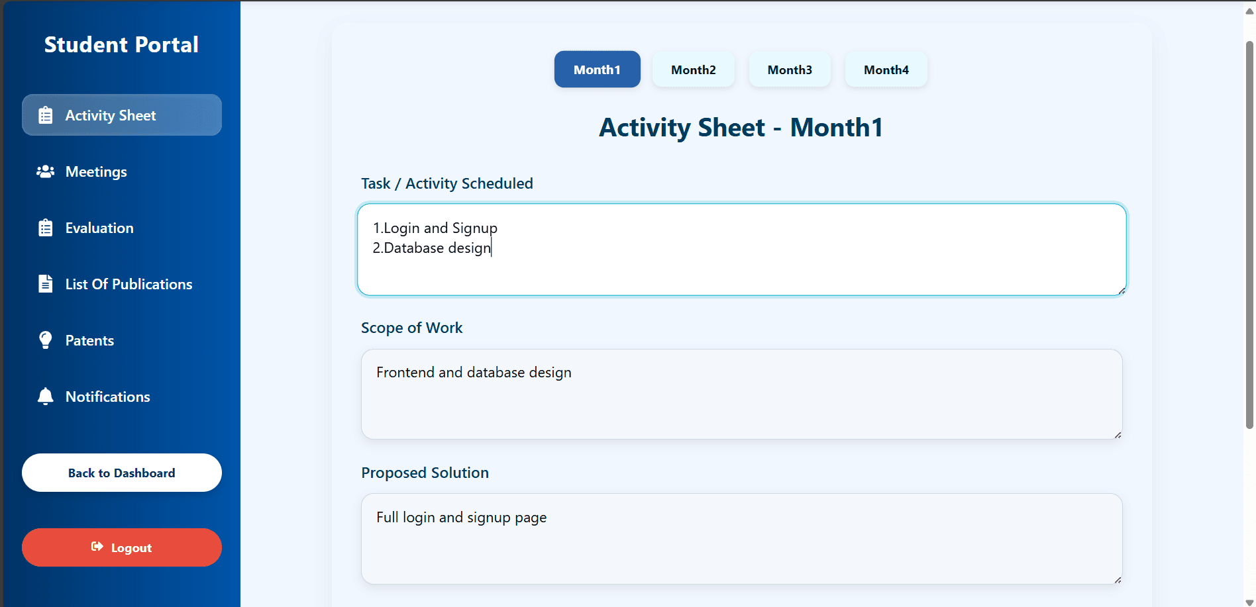
Task: Click the Notifications bell icon
Action: click(45, 397)
